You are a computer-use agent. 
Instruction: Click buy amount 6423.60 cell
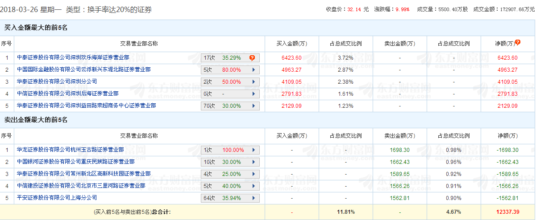(291, 58)
